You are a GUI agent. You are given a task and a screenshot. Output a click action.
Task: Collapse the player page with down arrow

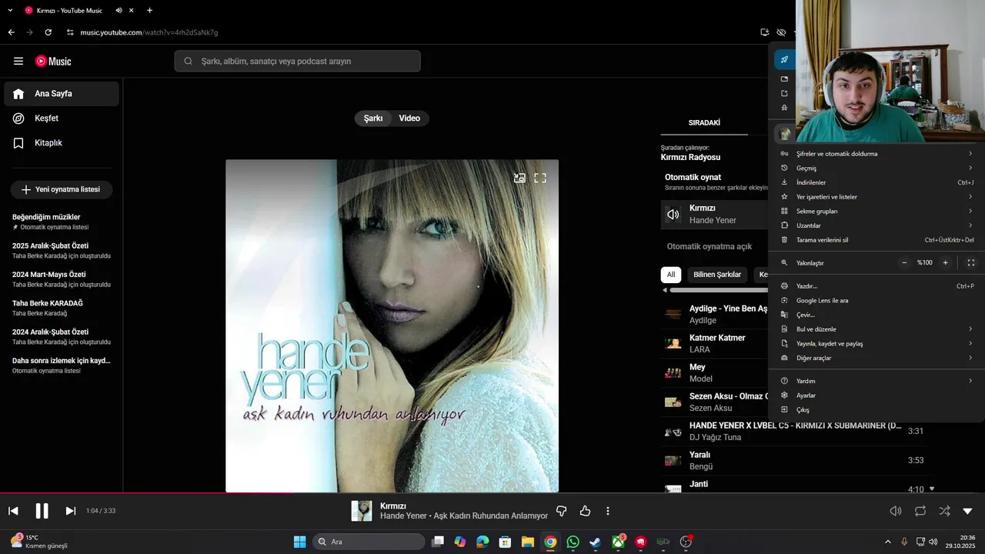click(x=968, y=511)
